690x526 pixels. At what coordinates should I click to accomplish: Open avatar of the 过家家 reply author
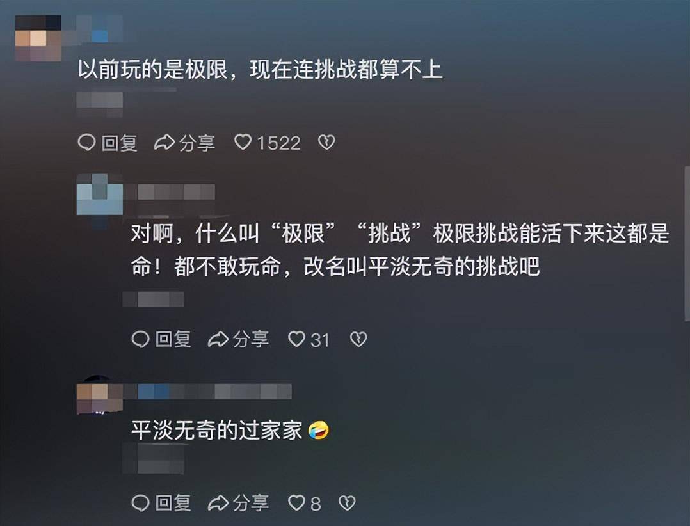(x=100, y=395)
